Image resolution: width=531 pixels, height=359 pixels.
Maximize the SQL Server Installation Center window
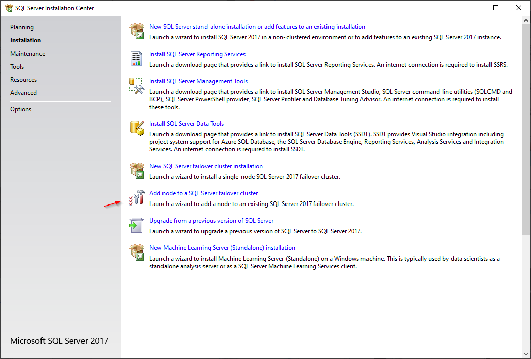point(496,8)
